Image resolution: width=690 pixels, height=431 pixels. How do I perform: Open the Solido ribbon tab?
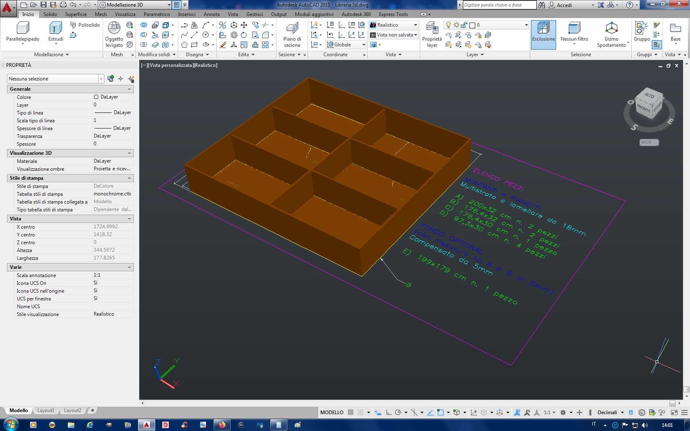pyautogui.click(x=50, y=14)
